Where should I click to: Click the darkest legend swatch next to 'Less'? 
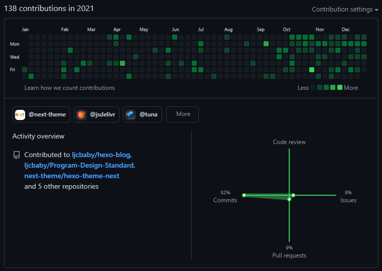pos(313,88)
